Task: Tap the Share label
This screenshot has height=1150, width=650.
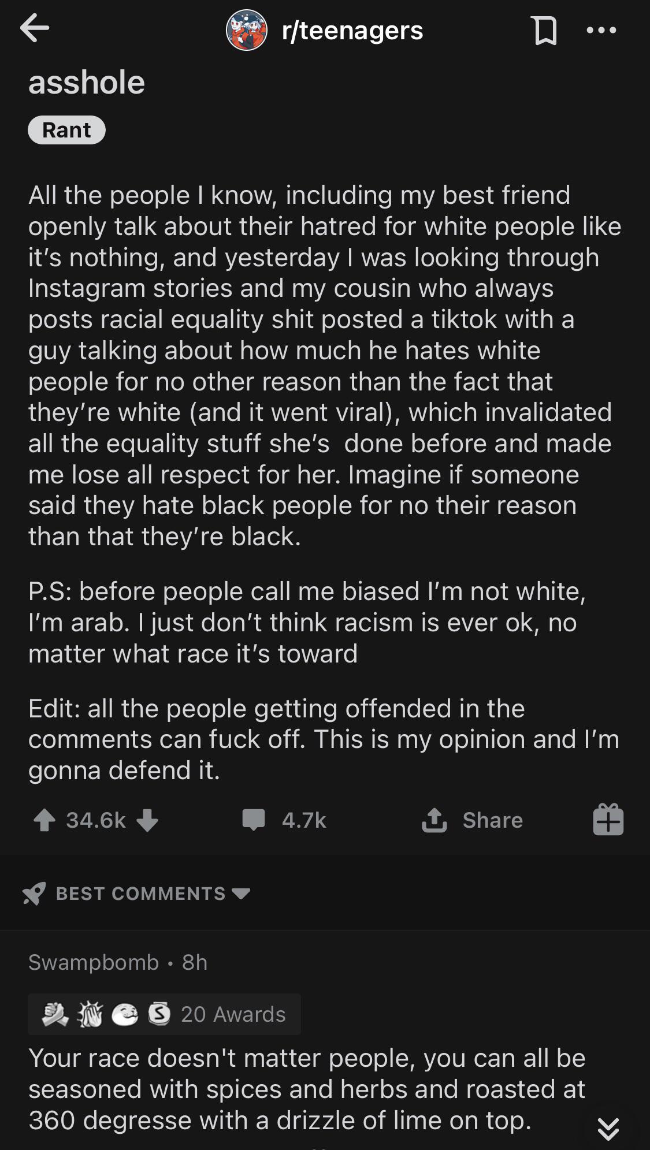Action: tap(492, 820)
